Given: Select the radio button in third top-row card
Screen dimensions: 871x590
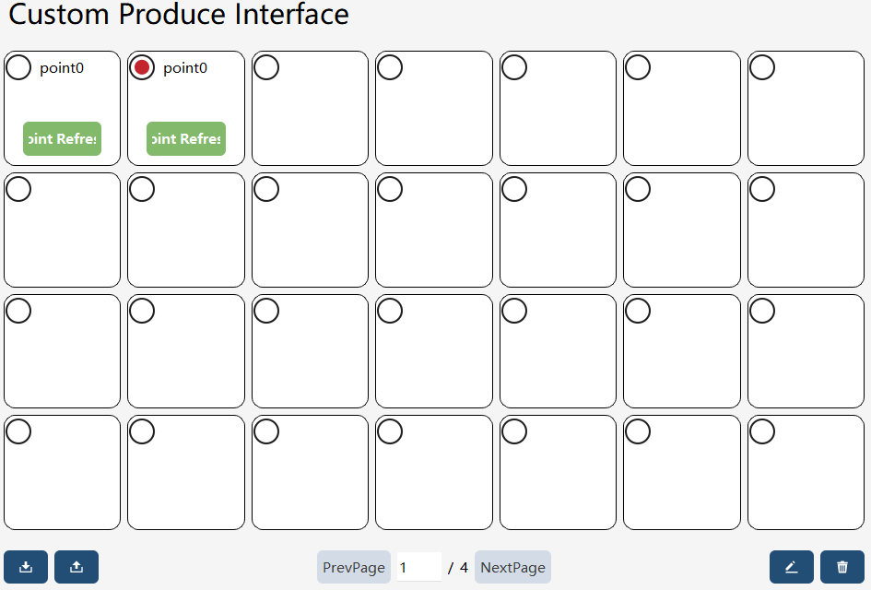Looking at the screenshot, I should tap(266, 68).
